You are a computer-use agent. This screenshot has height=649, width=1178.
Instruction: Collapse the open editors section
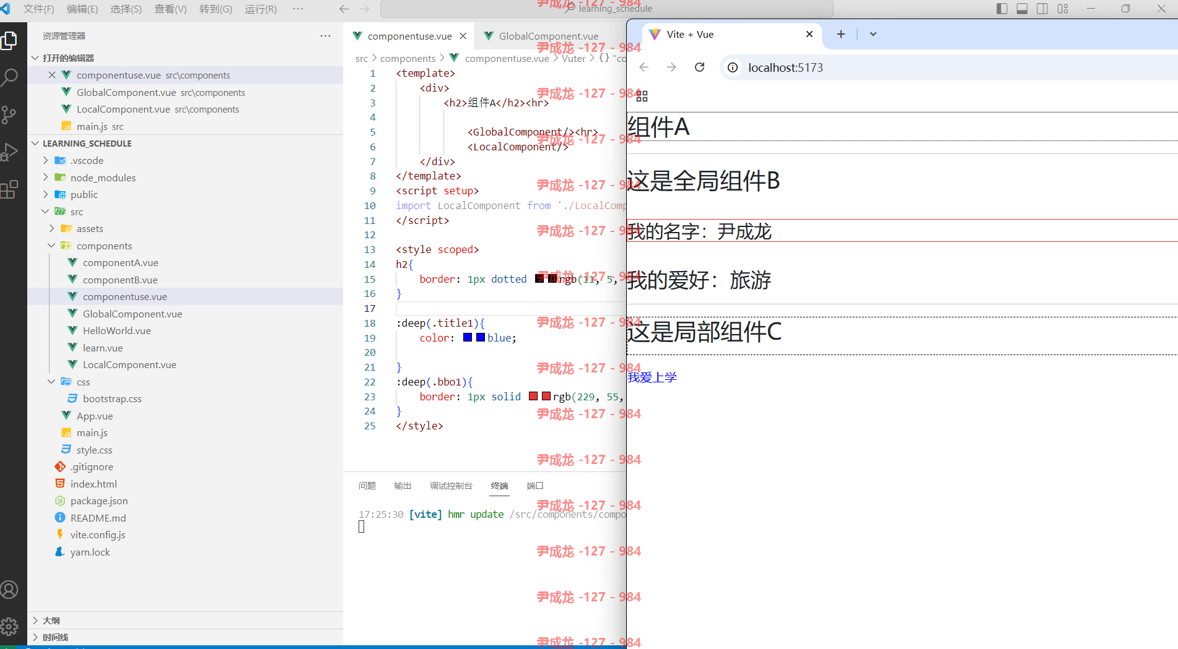click(35, 58)
